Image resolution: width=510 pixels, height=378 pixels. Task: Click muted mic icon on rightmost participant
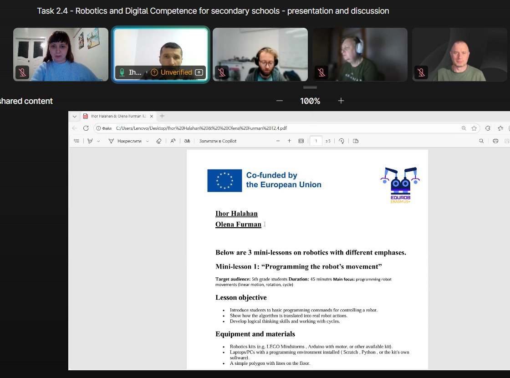click(421, 72)
